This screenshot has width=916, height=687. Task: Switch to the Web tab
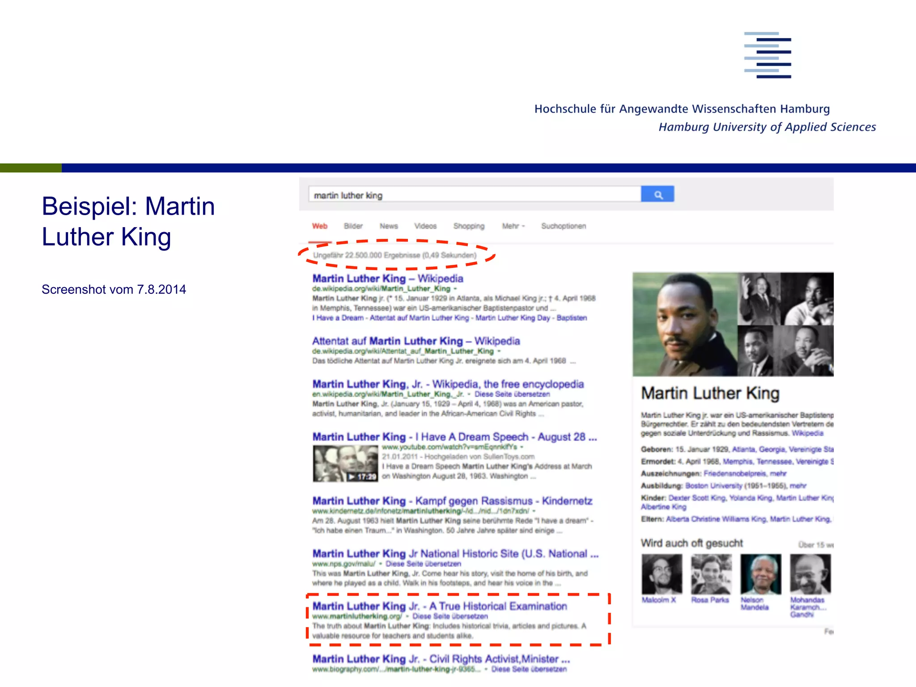(x=320, y=226)
